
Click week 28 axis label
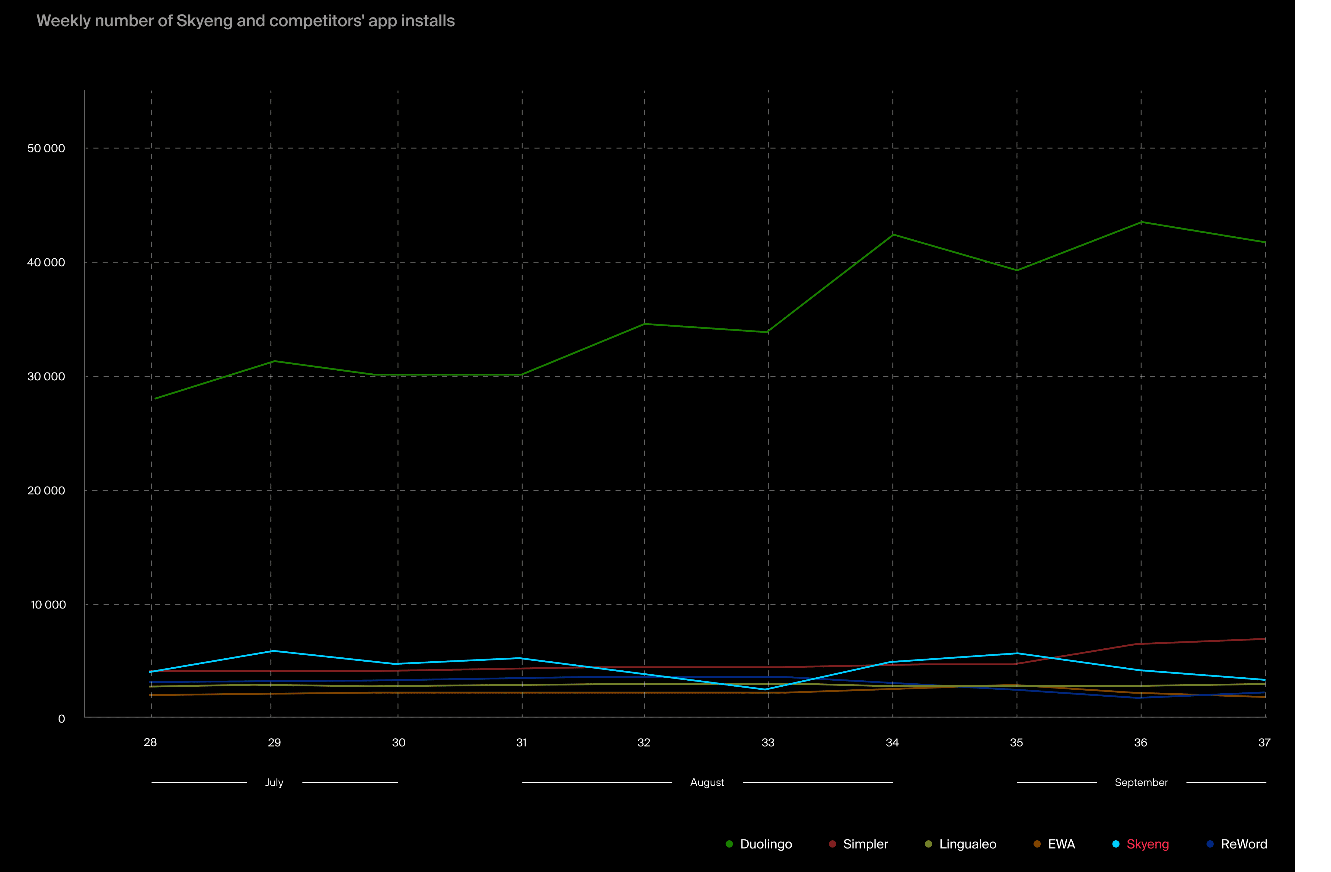click(x=150, y=742)
